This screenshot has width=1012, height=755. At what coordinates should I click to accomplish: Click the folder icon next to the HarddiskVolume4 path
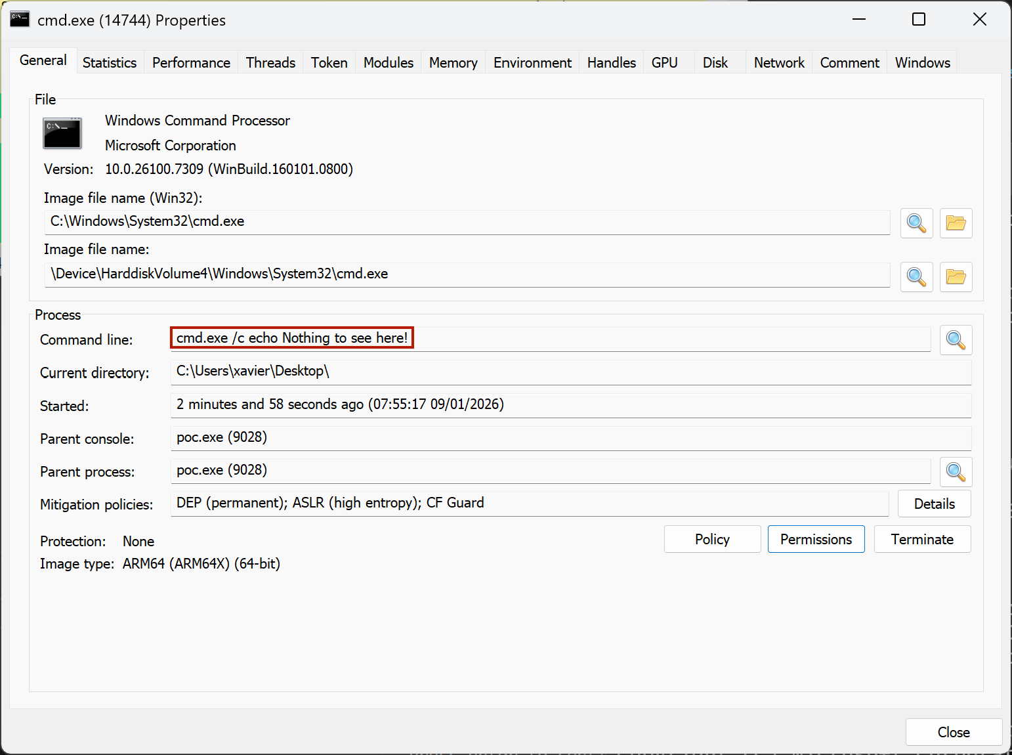coord(956,277)
